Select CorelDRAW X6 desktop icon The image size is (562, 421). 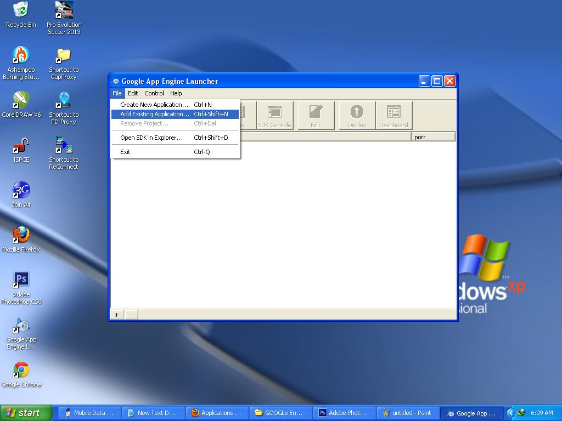click(21, 105)
